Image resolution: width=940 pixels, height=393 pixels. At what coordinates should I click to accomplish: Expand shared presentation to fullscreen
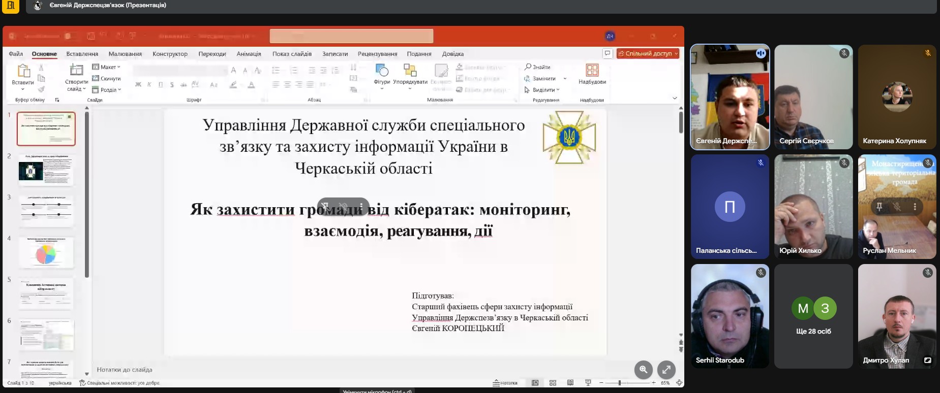666,370
